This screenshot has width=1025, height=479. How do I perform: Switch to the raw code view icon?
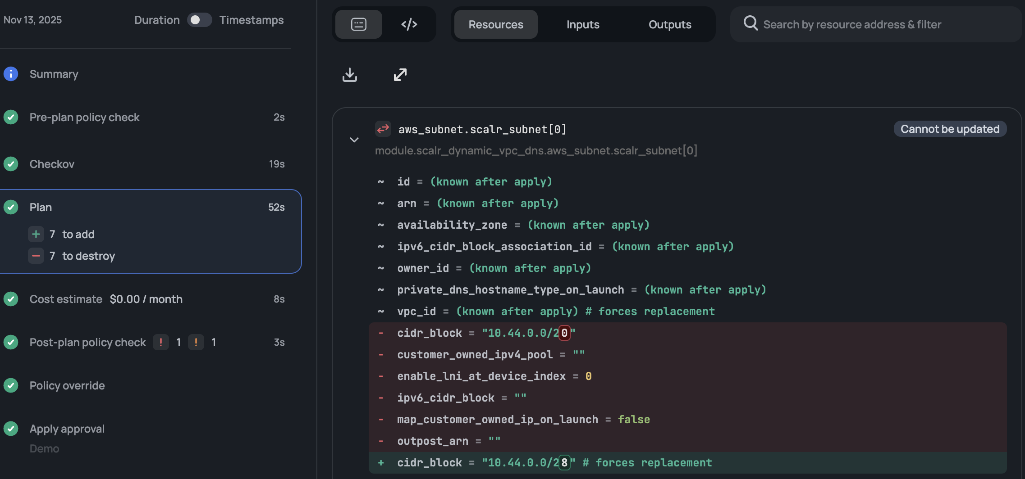coord(409,24)
